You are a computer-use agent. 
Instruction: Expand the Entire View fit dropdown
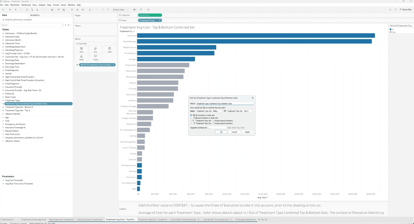121,10
